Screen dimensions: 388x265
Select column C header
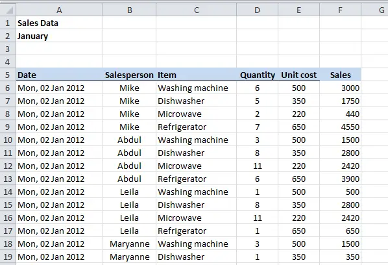tap(196, 10)
